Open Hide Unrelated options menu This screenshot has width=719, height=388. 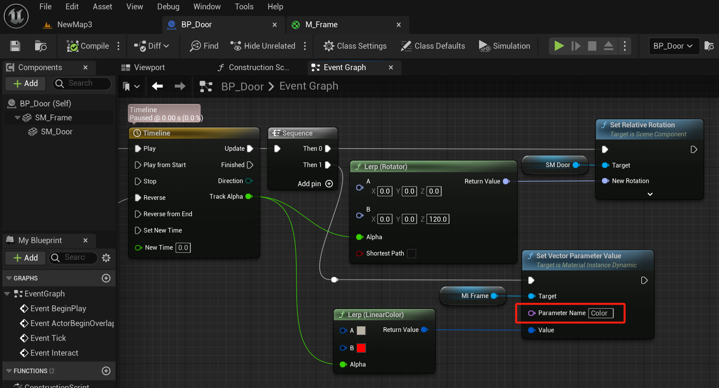(x=305, y=46)
